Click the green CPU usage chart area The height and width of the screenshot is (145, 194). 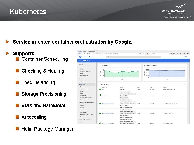pyautogui.click(x=122, y=74)
